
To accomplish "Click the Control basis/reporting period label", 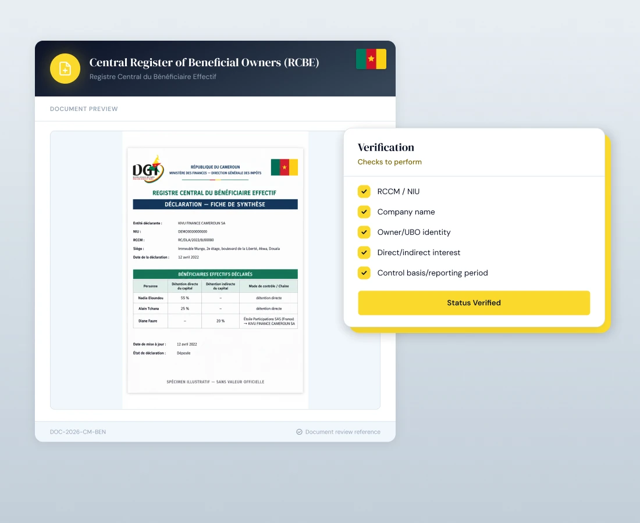I will pos(433,273).
